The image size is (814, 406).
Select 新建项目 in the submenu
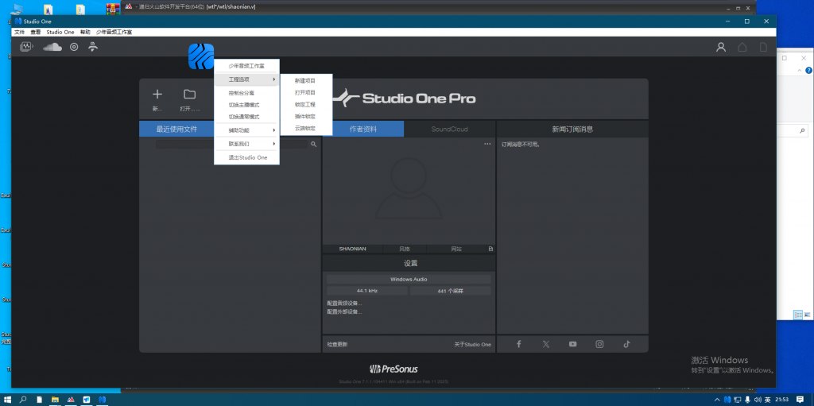tap(306, 81)
